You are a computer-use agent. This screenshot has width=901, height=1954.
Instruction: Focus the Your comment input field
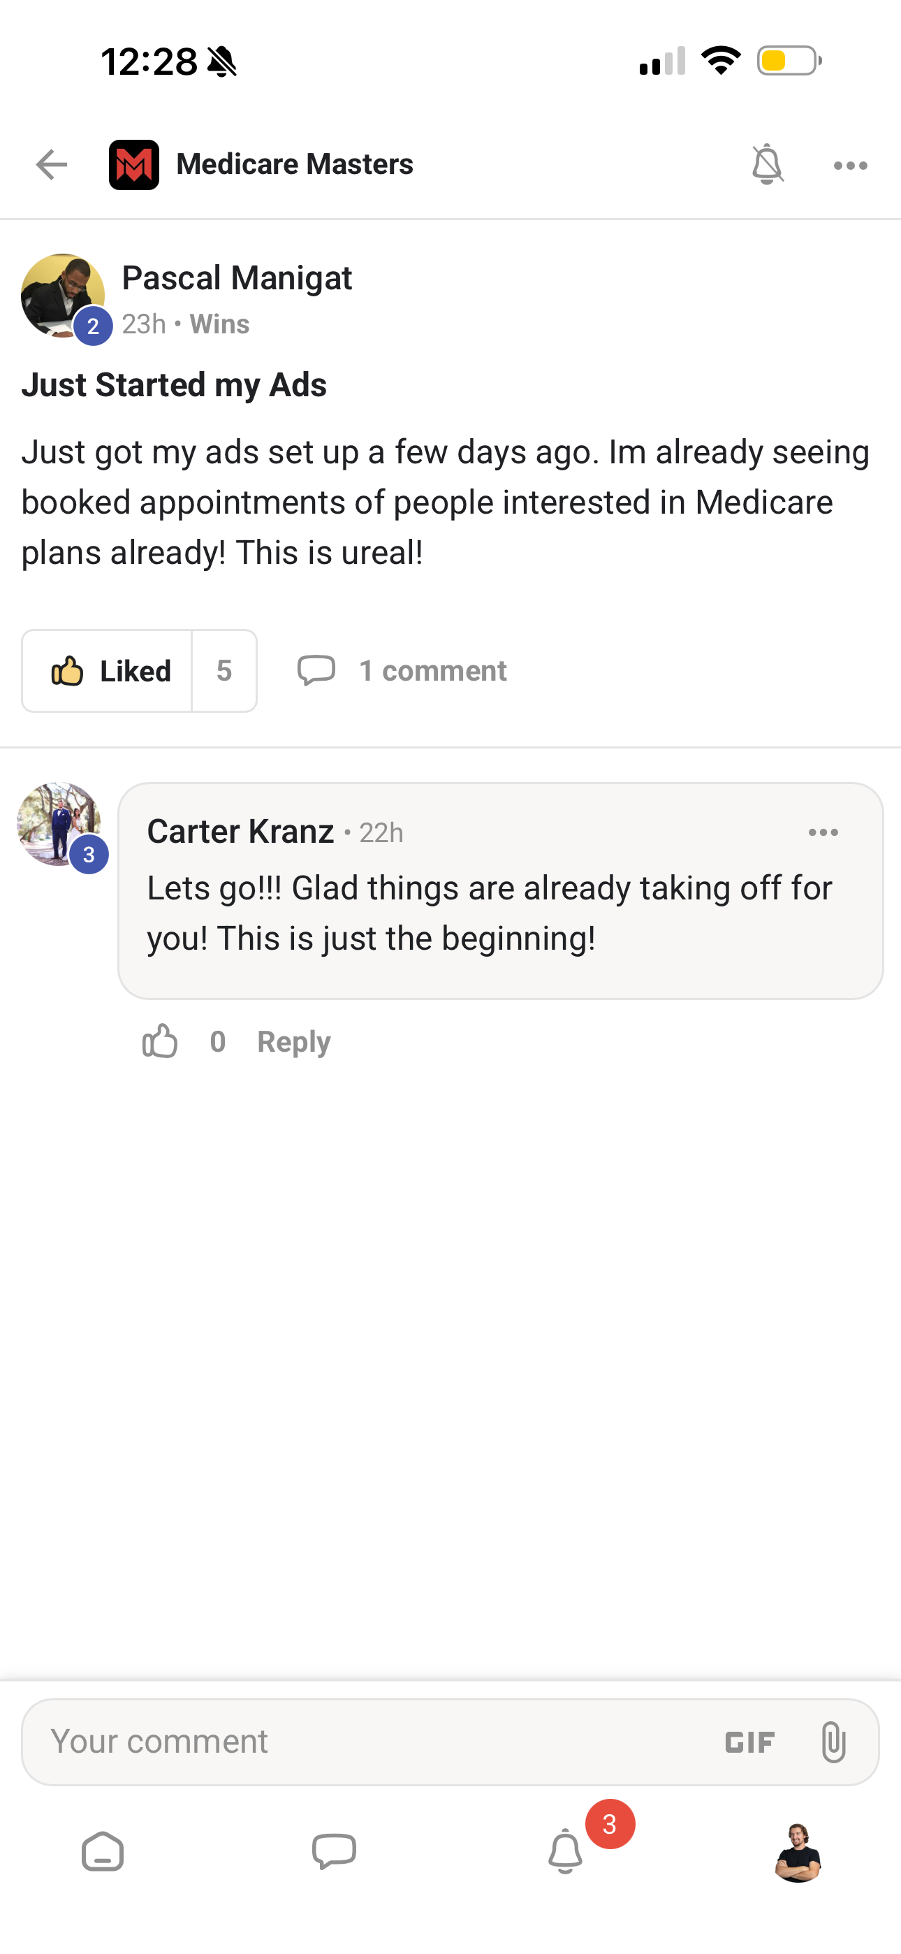(364, 1742)
